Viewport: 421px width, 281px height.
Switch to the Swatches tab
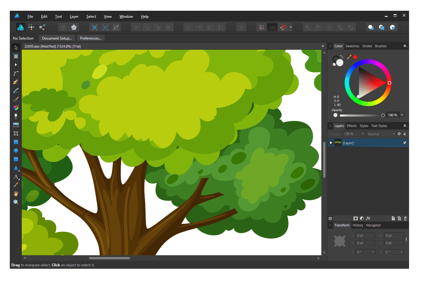(x=352, y=46)
